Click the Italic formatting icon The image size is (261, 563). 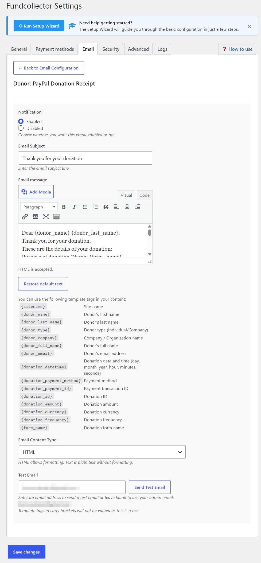[74, 207]
